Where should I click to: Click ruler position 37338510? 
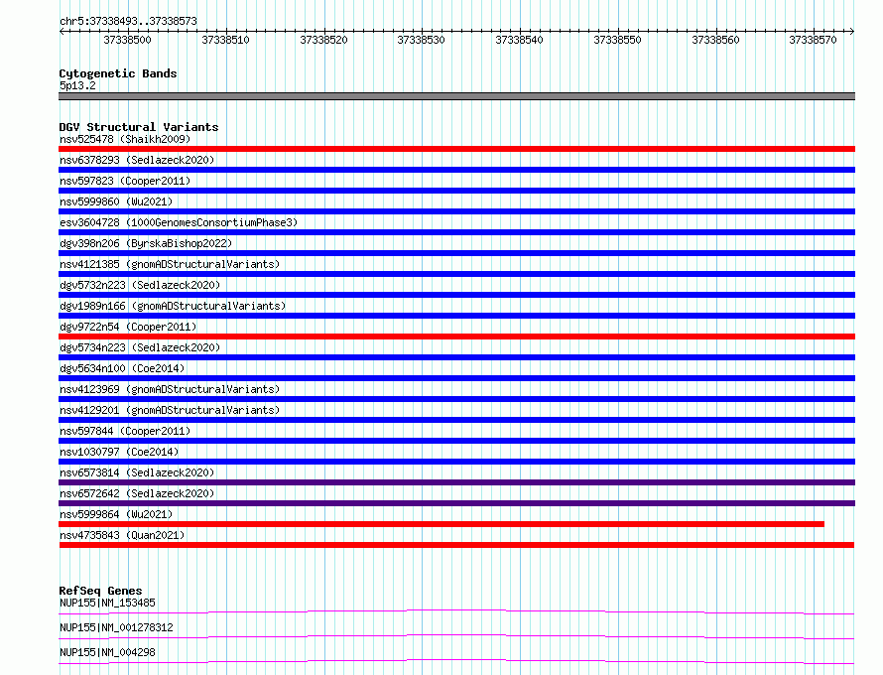226,40
